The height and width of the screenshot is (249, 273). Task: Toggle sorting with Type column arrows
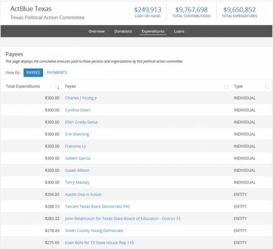click(x=267, y=87)
